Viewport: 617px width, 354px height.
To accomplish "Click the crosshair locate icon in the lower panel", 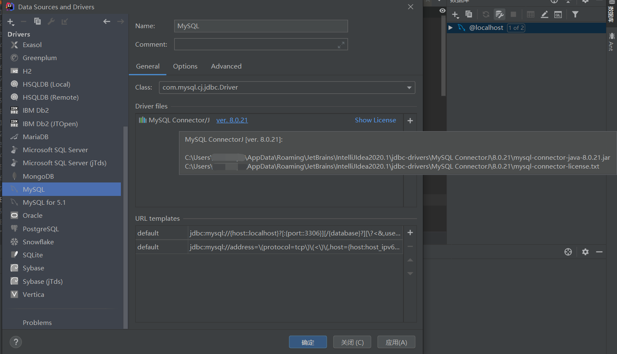I will coord(568,252).
